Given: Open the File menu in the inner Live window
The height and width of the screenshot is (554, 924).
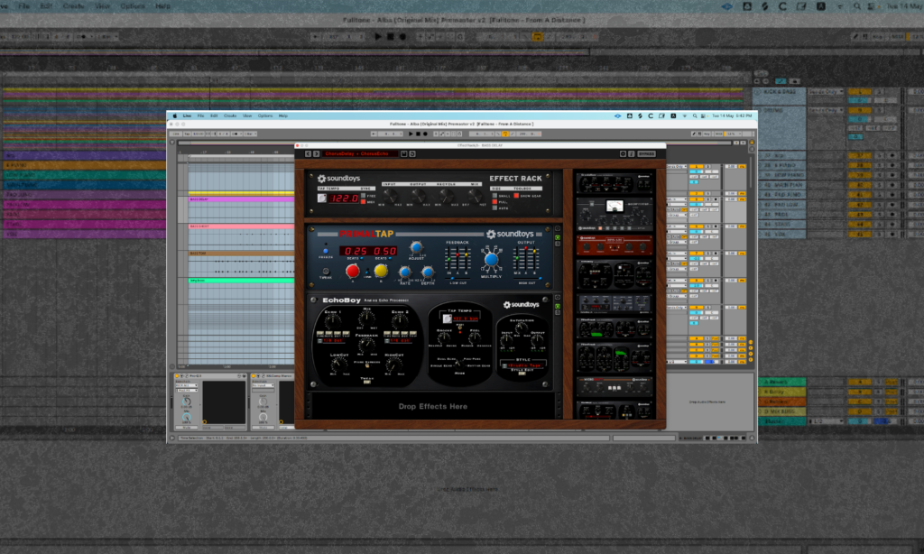Looking at the screenshot, I should click(x=200, y=115).
